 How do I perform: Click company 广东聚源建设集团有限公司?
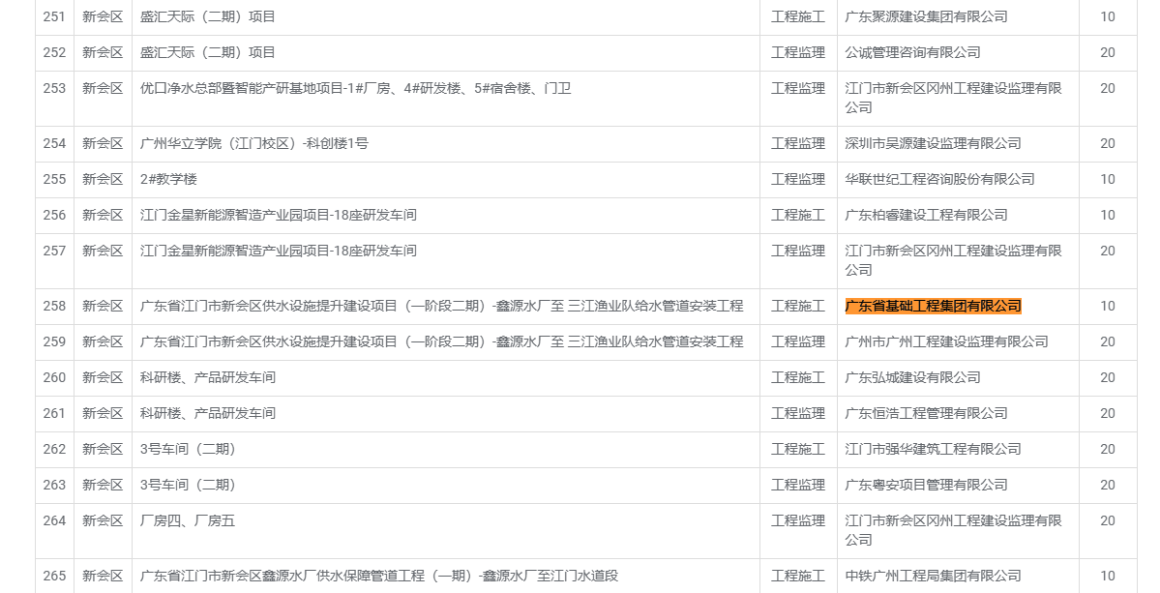(x=926, y=16)
